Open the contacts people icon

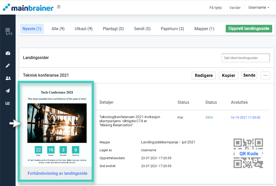8,78
